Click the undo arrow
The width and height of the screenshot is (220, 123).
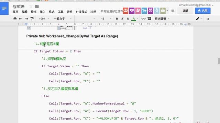point(21,19)
